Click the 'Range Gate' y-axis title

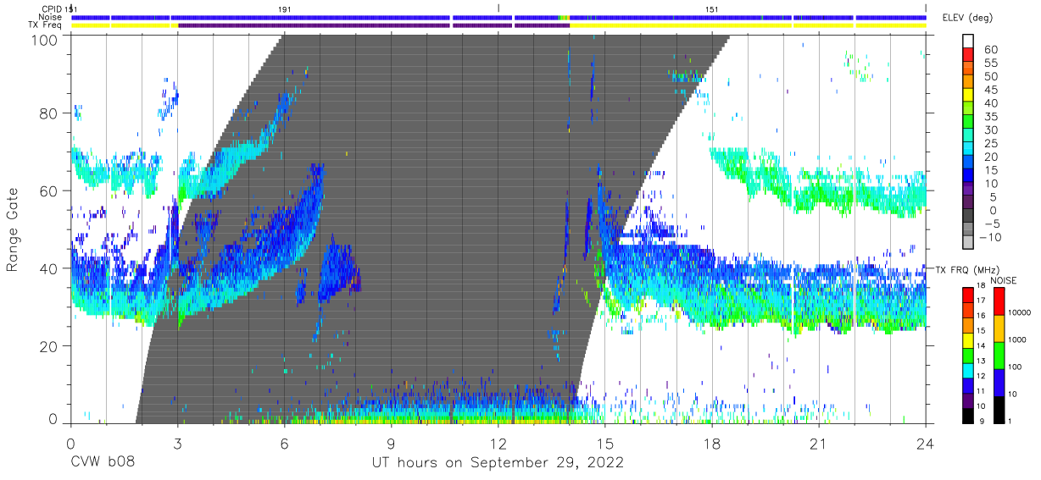point(13,230)
